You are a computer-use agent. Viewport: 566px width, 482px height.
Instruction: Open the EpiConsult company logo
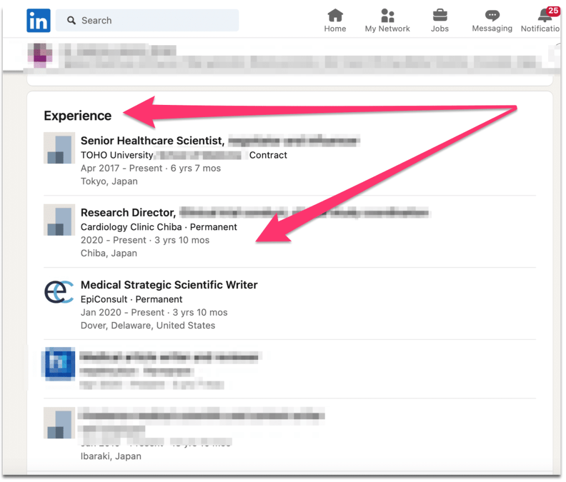coord(59,292)
